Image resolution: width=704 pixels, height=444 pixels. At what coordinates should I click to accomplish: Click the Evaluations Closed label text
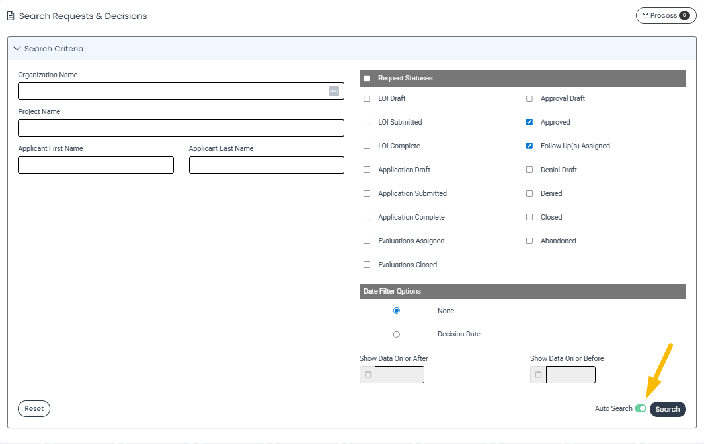click(407, 265)
